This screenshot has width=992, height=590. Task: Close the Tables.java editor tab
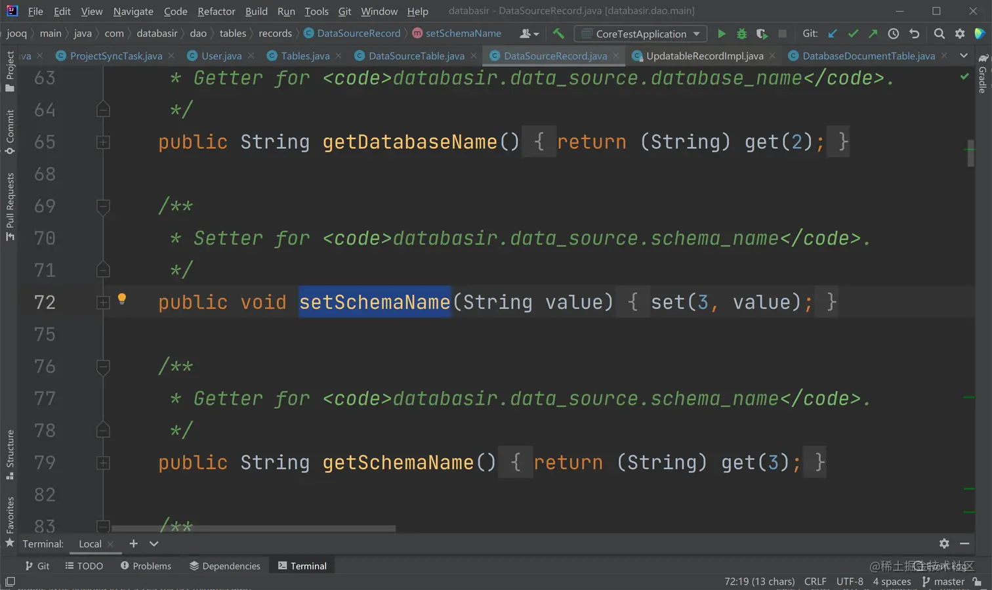coord(339,56)
